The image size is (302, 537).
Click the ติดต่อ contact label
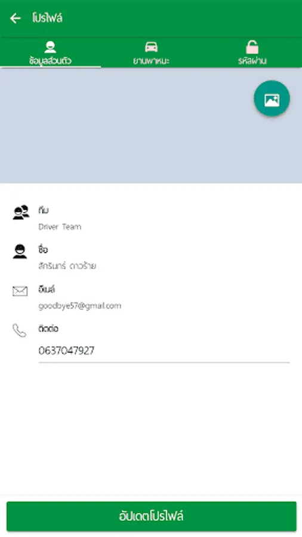tap(48, 328)
